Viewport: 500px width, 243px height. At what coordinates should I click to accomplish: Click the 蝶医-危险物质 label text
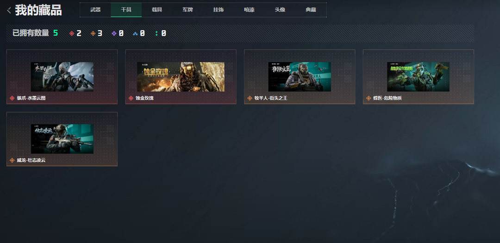387,98
